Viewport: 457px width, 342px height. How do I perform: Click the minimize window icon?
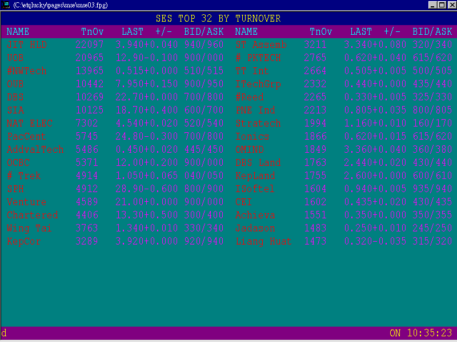click(x=431, y=5)
